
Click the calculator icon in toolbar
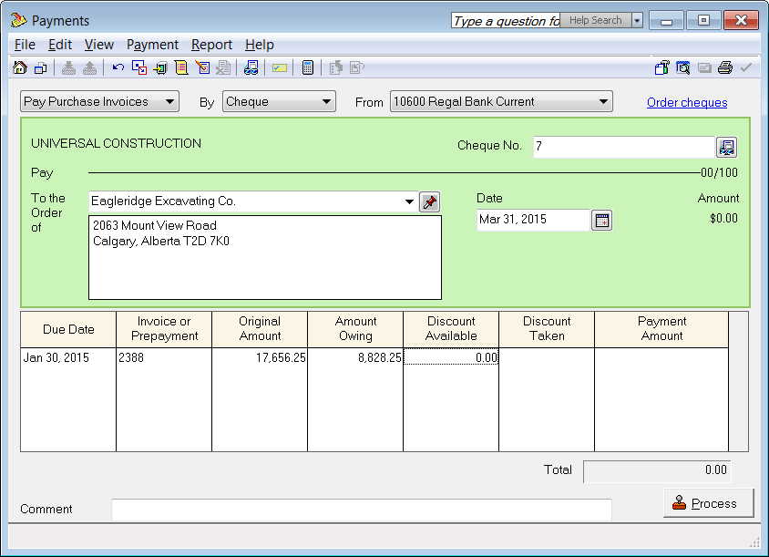[308, 67]
